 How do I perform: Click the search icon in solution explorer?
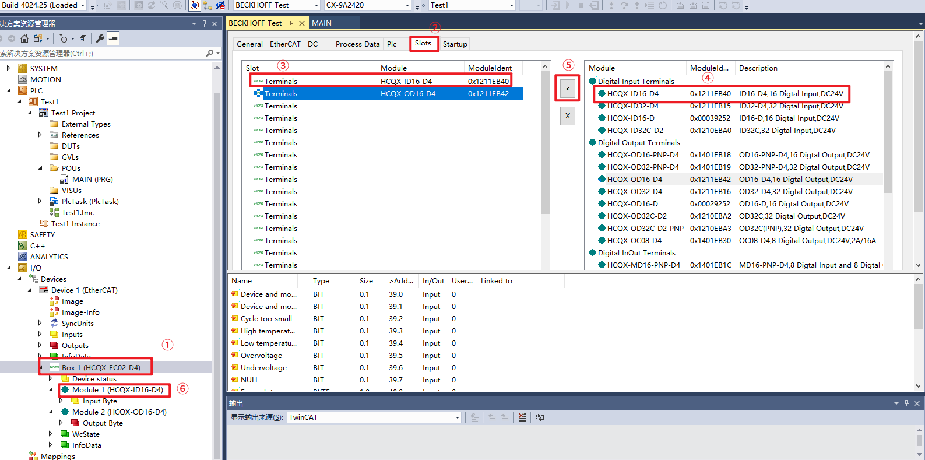(x=209, y=53)
